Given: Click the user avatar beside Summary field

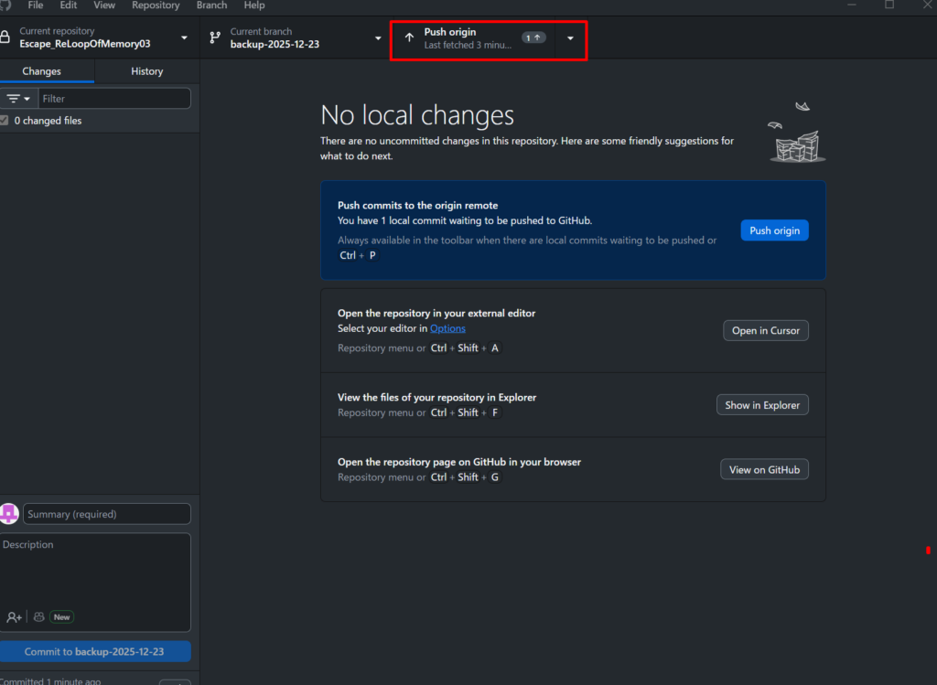Looking at the screenshot, I should tap(9, 514).
